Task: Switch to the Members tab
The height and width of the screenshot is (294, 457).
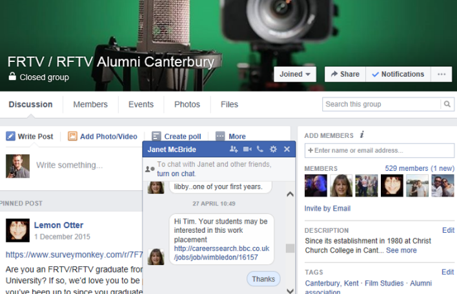Action: click(90, 104)
